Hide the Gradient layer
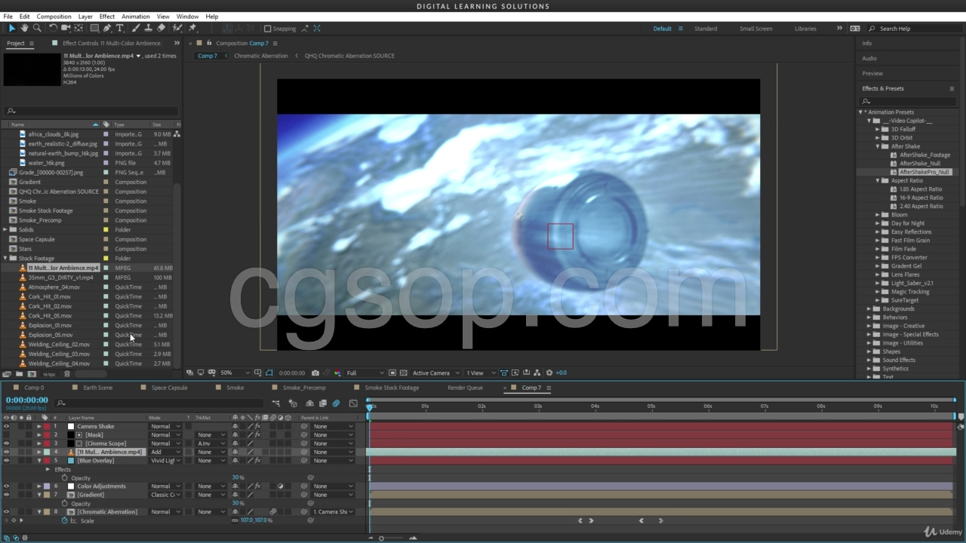This screenshot has width=966, height=543. [x=6, y=495]
